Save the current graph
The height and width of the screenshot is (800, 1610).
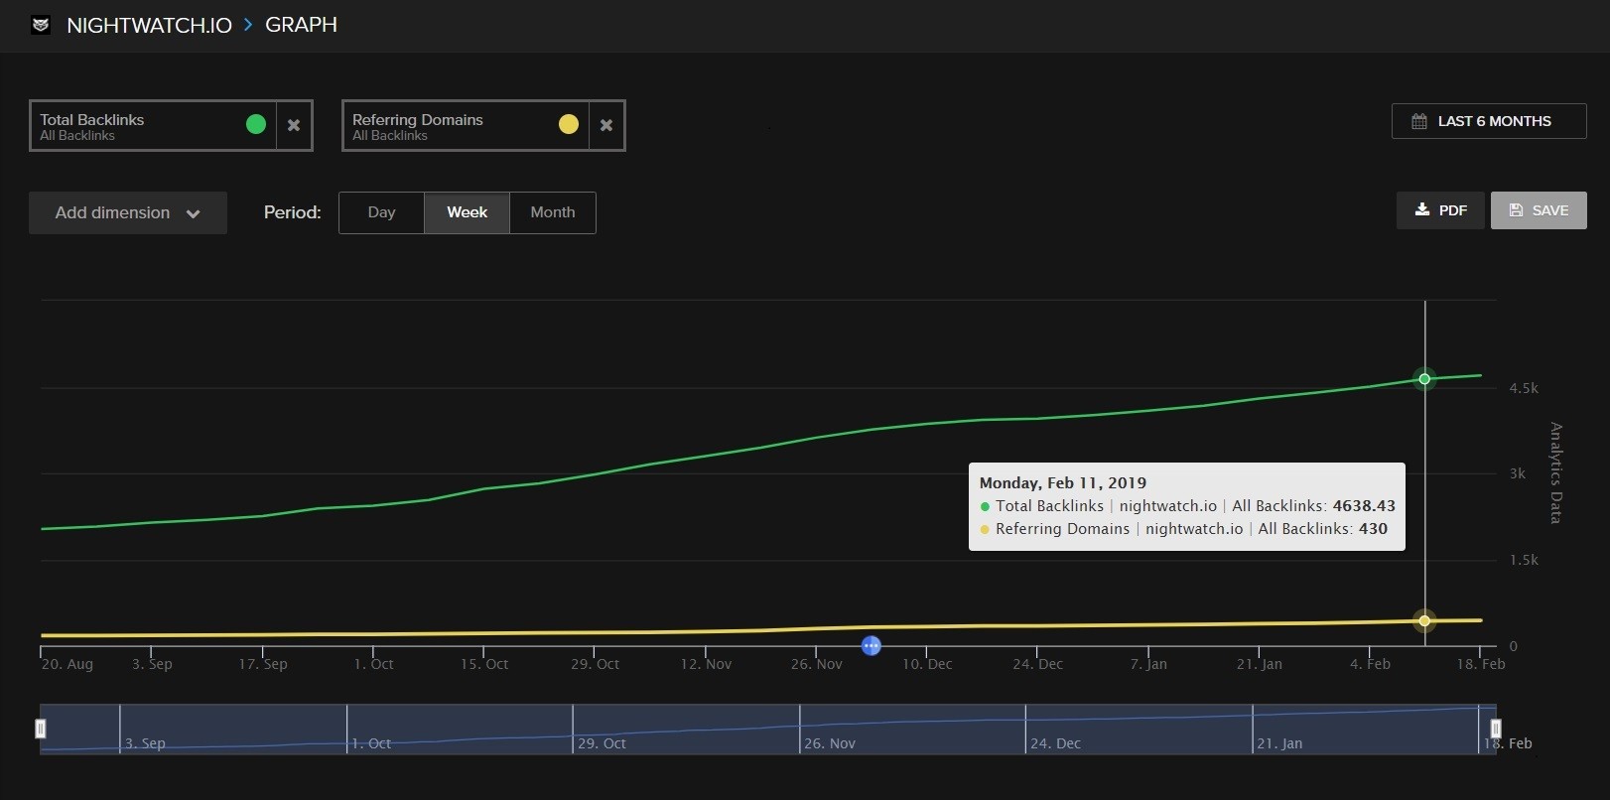point(1539,210)
